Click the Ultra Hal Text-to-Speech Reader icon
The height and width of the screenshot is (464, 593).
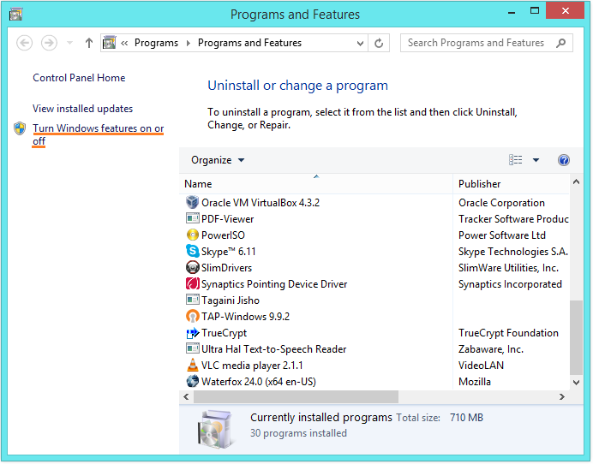tap(193, 348)
